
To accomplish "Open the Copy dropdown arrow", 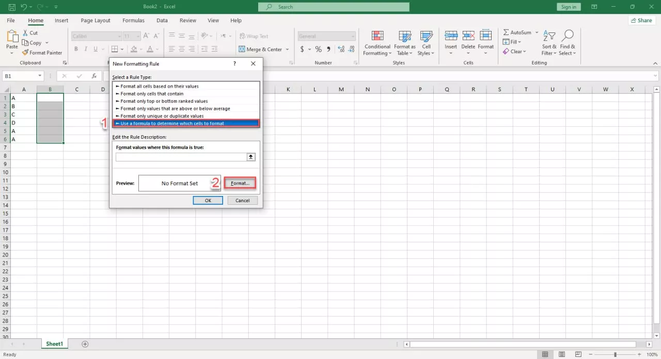I will [47, 43].
